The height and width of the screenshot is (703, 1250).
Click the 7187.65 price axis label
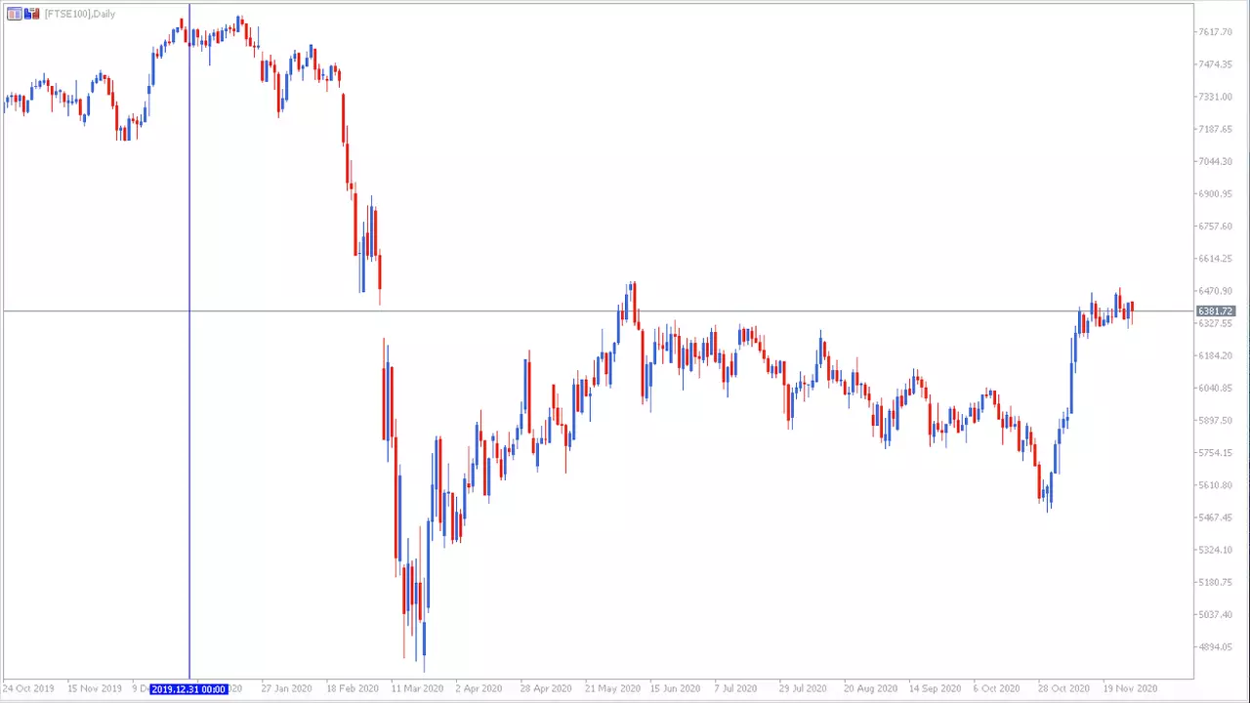(x=1215, y=129)
